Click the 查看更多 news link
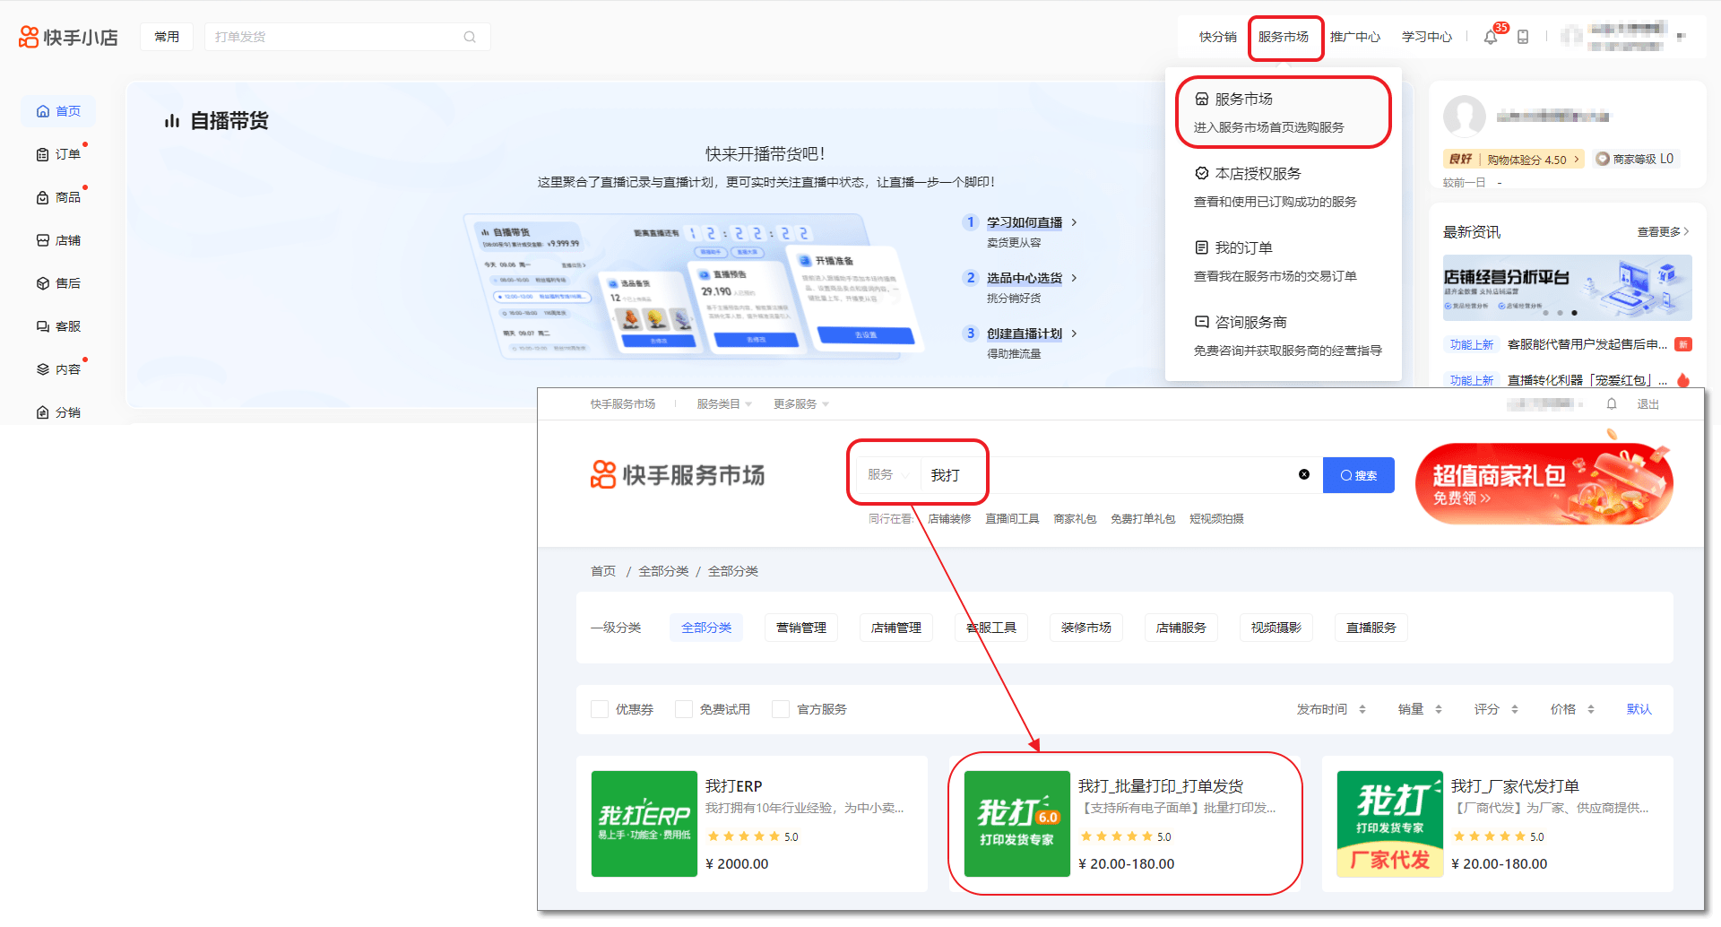The height and width of the screenshot is (927, 1721). pos(1664,231)
